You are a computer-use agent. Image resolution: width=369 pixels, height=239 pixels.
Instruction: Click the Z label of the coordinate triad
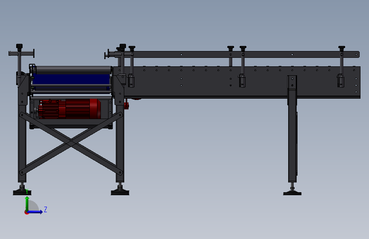46,209
